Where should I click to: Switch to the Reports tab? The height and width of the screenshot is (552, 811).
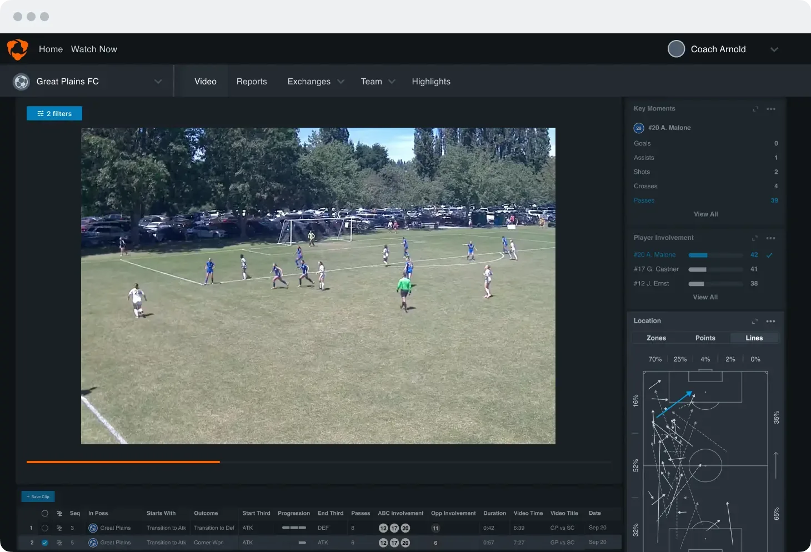252,82
